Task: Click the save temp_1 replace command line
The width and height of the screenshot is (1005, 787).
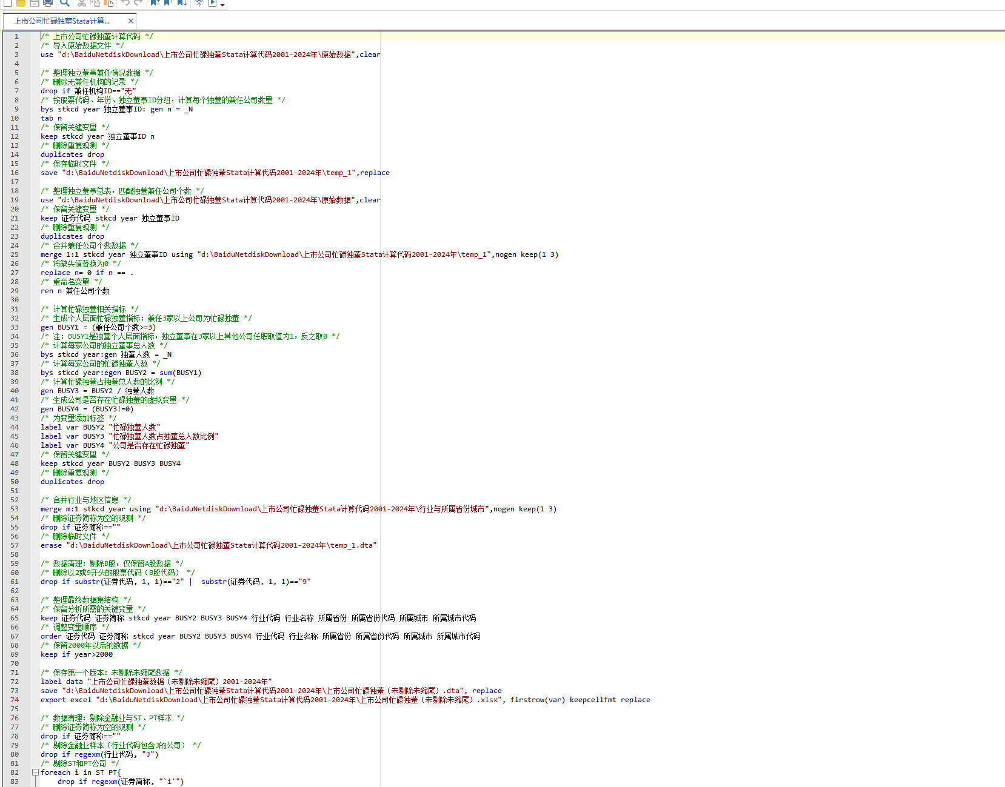Action: tap(215, 173)
